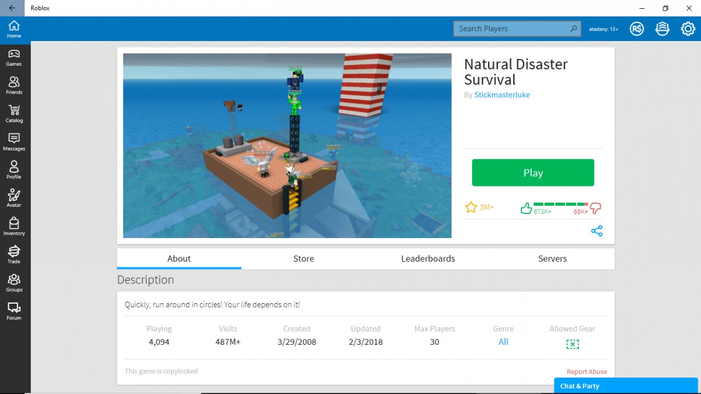Image resolution: width=701 pixels, height=394 pixels.
Task: Open the Builders Club hardhat icon
Action: [663, 29]
